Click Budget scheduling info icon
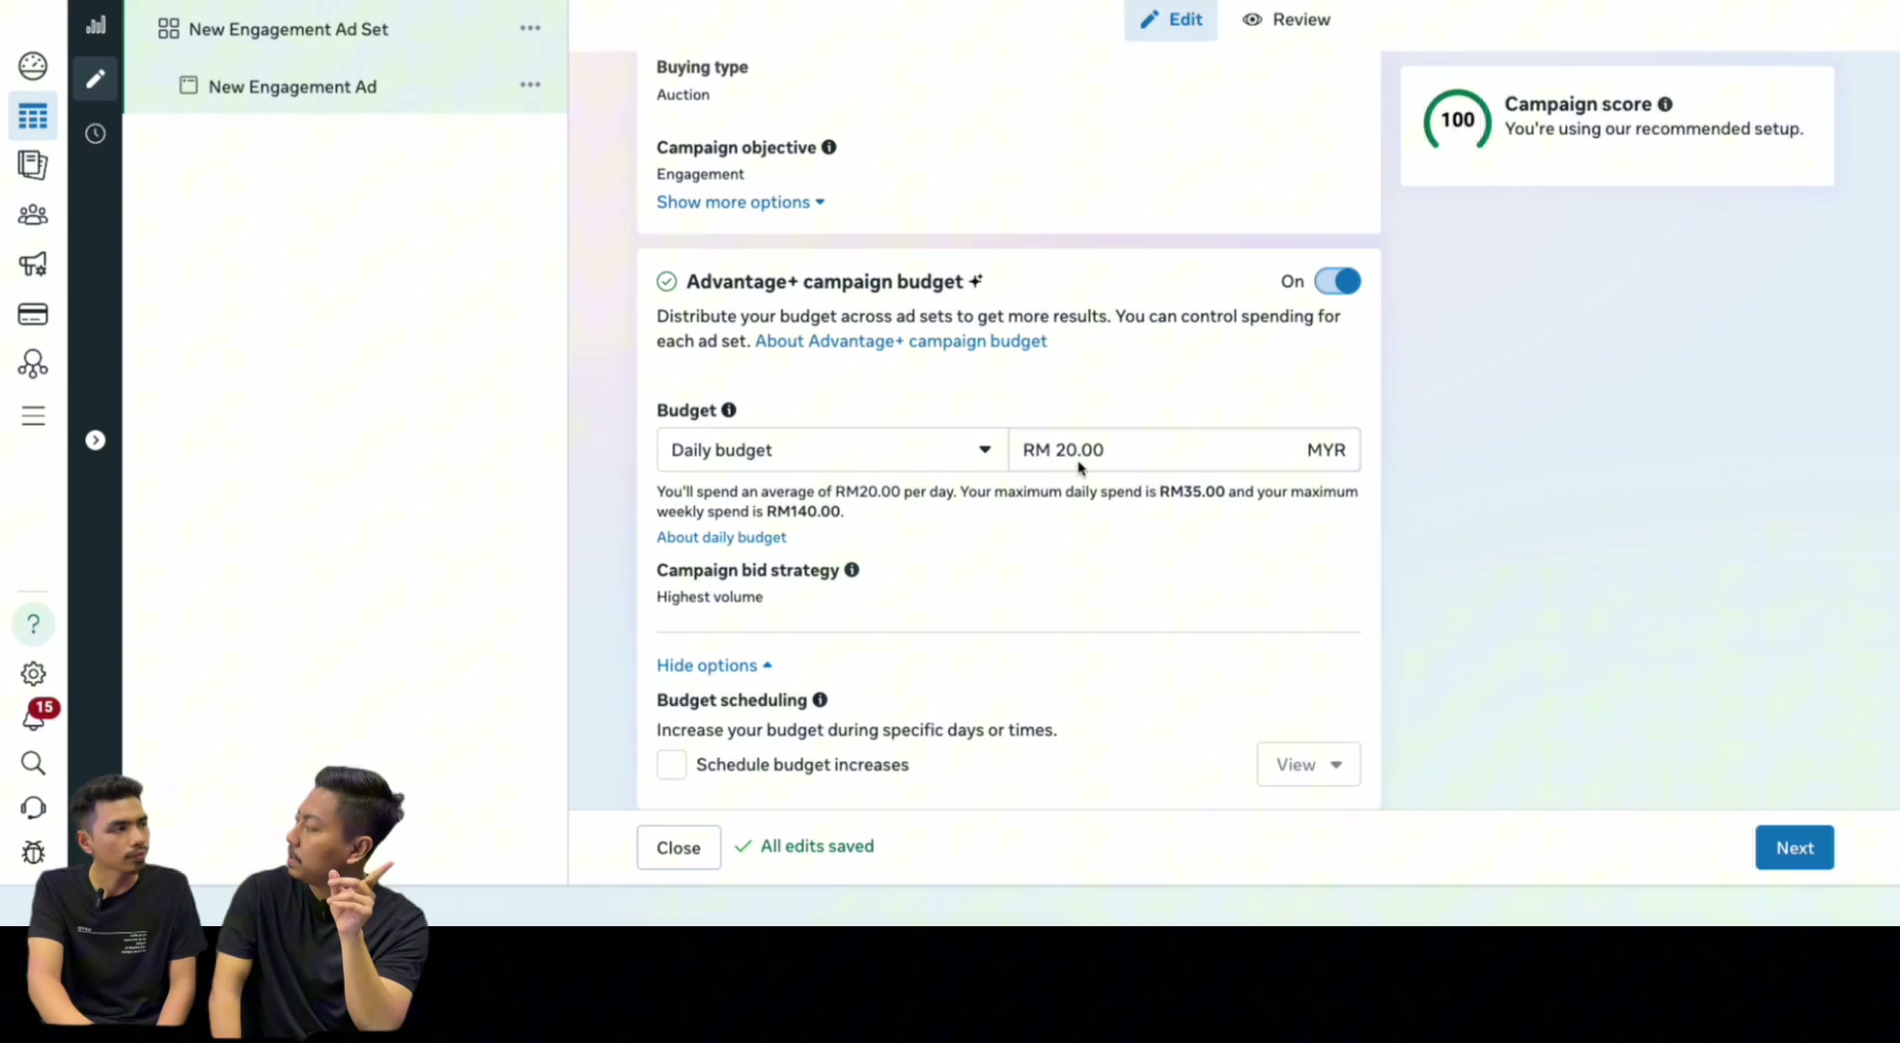 point(820,699)
